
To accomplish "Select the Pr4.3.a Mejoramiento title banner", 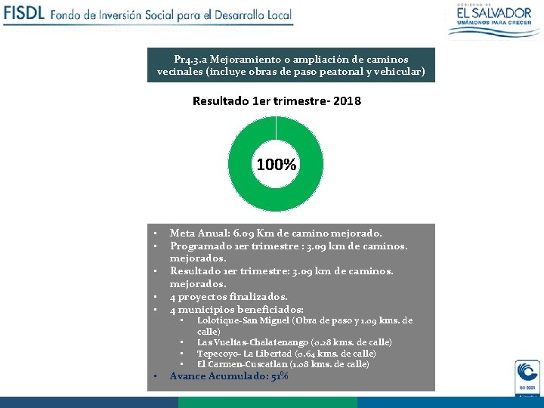I will pos(291,65).
